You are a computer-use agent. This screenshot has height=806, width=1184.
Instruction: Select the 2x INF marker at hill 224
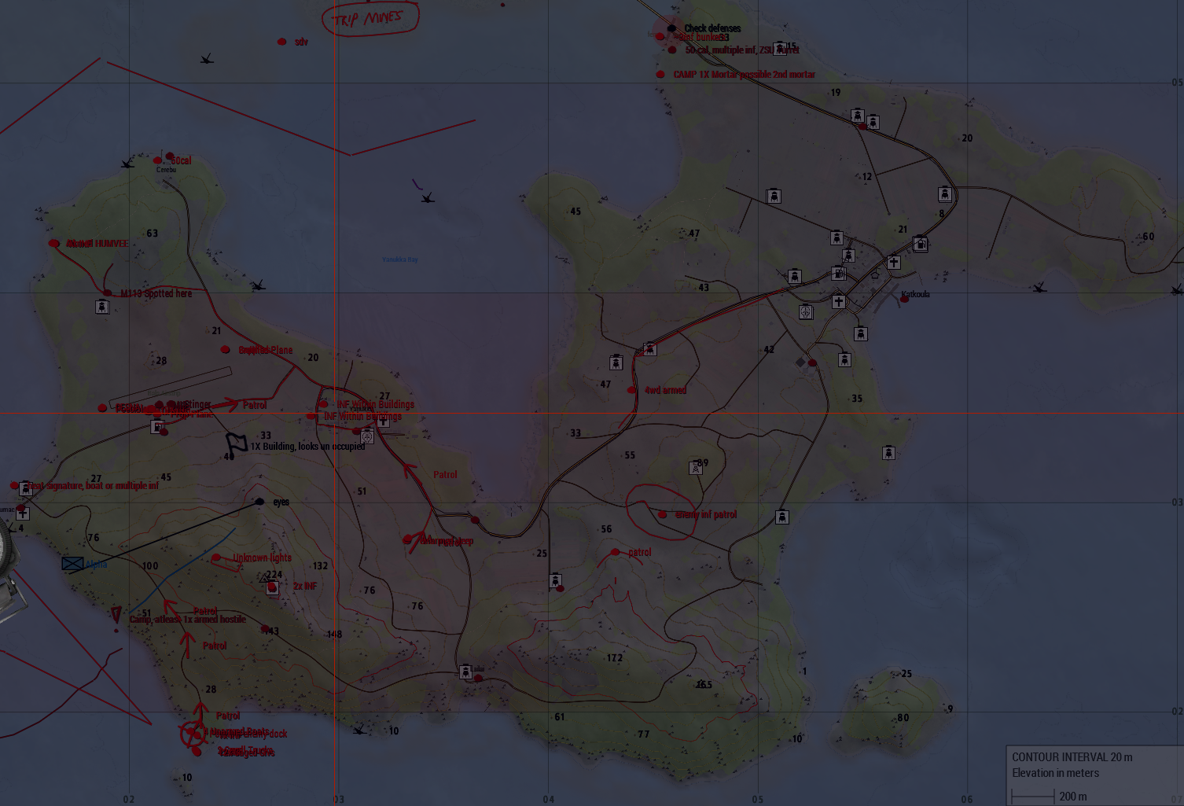pyautogui.click(x=272, y=587)
